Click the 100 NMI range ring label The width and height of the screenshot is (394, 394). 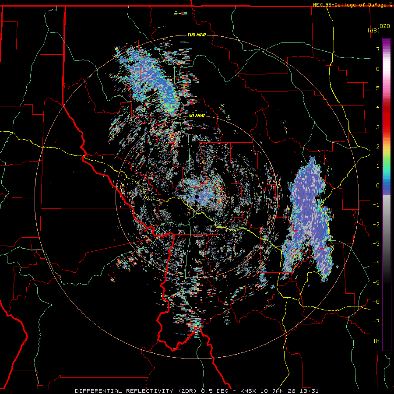coord(197,35)
